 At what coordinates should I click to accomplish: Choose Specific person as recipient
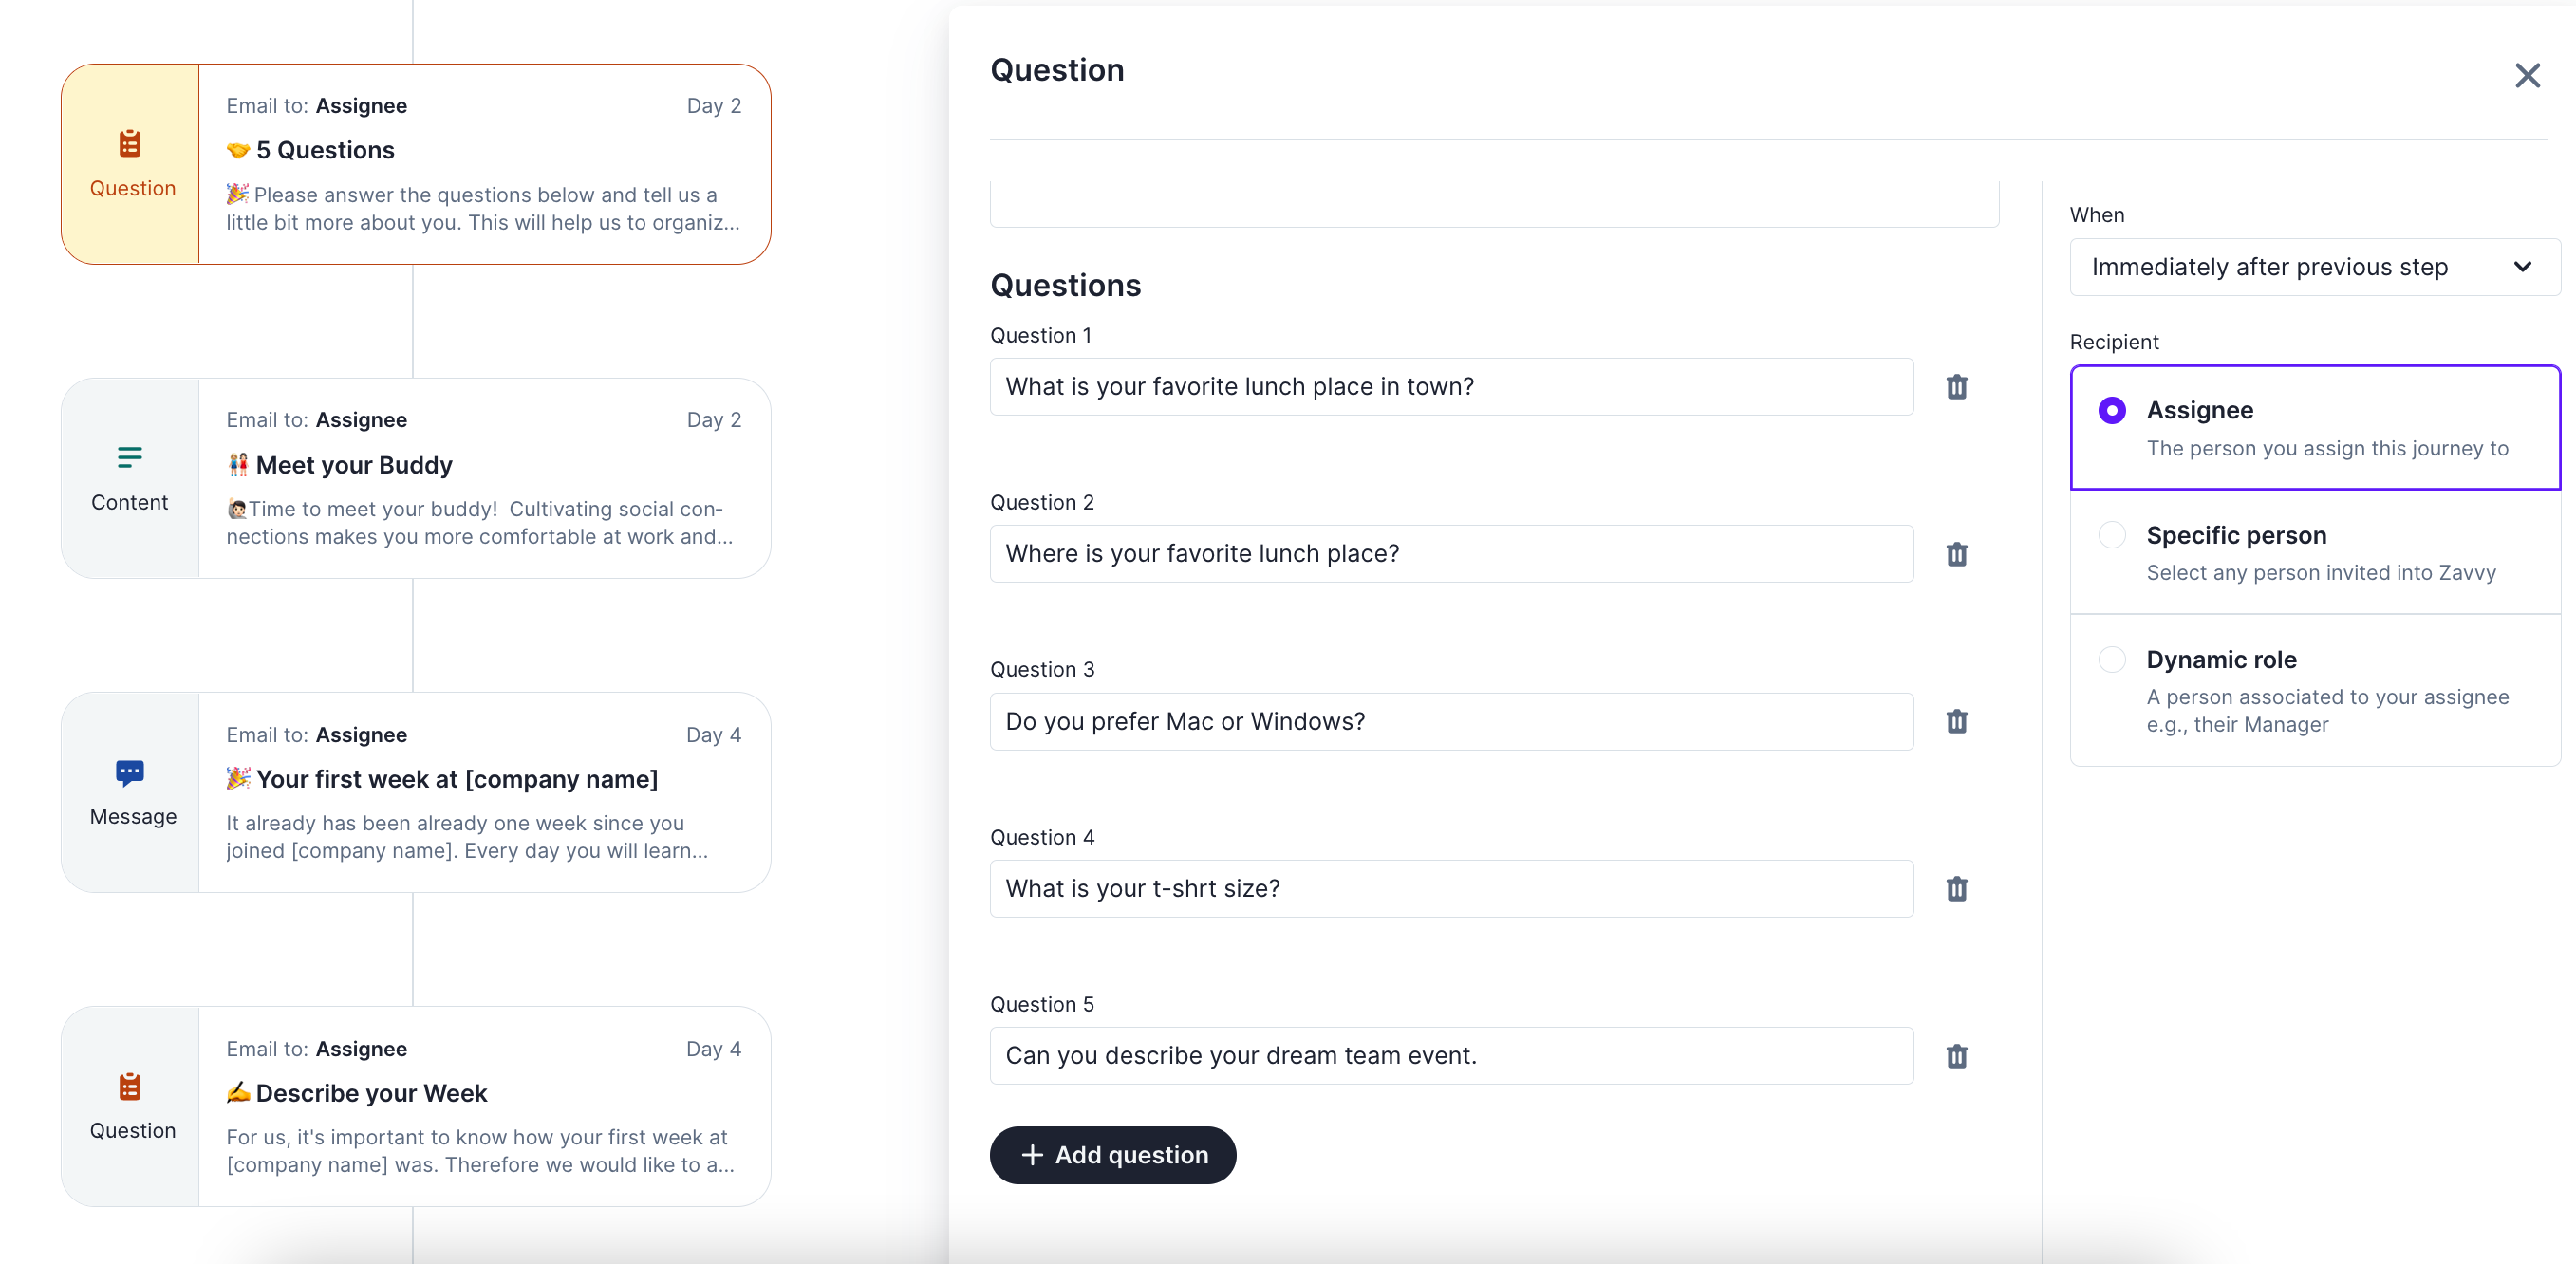[2112, 535]
